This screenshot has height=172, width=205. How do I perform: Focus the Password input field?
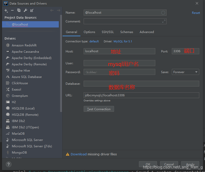pos(119,72)
